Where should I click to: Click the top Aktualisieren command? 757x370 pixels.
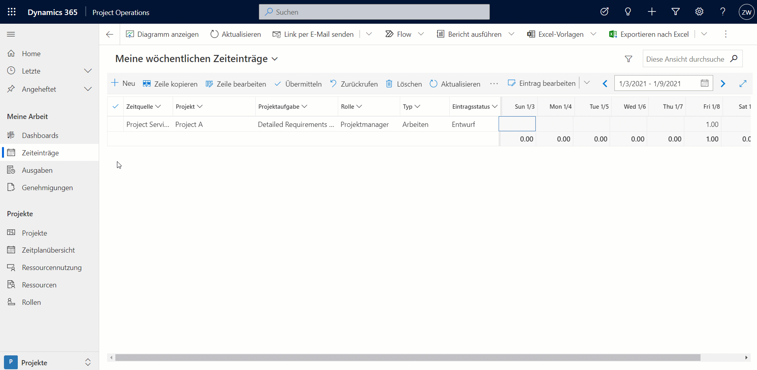[236, 34]
